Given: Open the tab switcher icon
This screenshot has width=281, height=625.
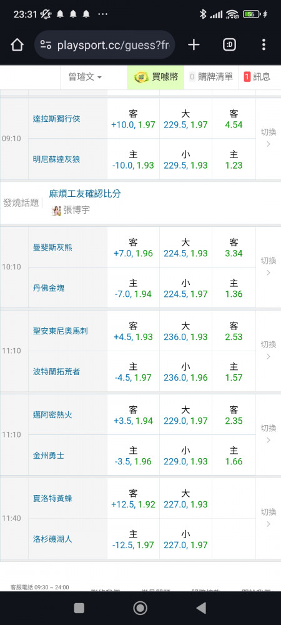Looking at the screenshot, I should pyautogui.click(x=229, y=44).
